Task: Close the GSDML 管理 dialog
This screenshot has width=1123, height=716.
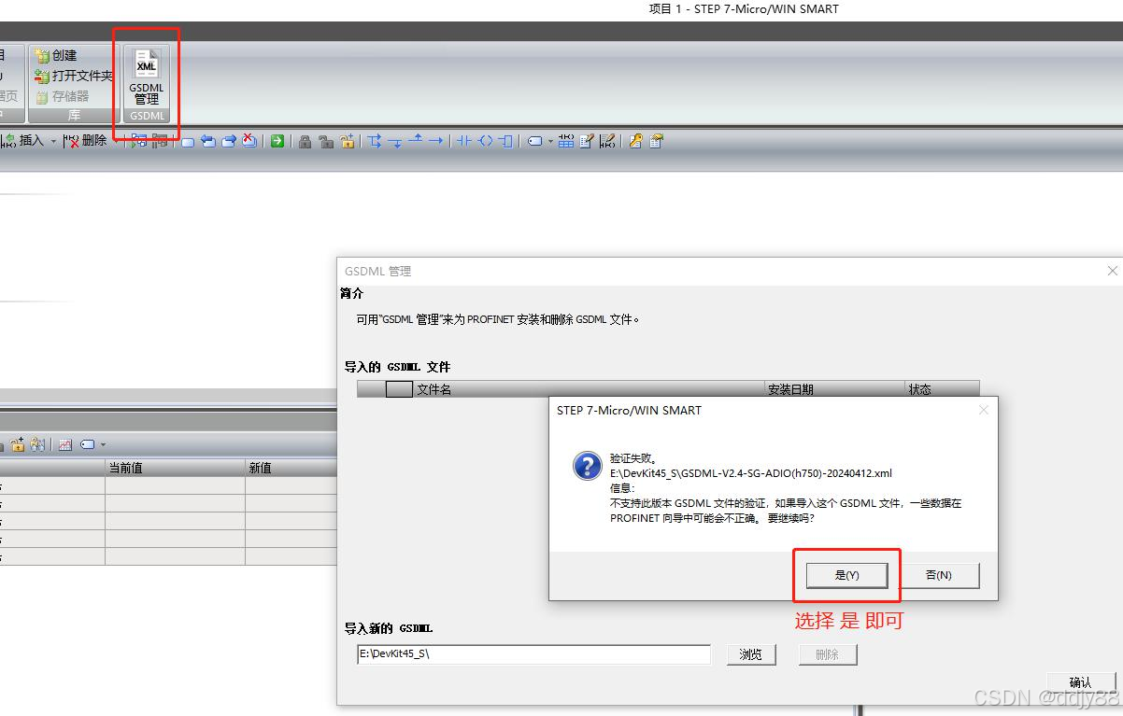Action: click(x=1112, y=271)
